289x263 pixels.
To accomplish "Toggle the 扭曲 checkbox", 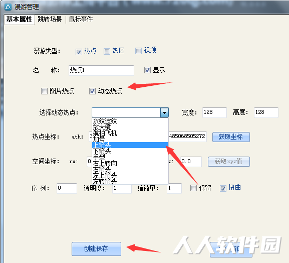I will coord(223,188).
